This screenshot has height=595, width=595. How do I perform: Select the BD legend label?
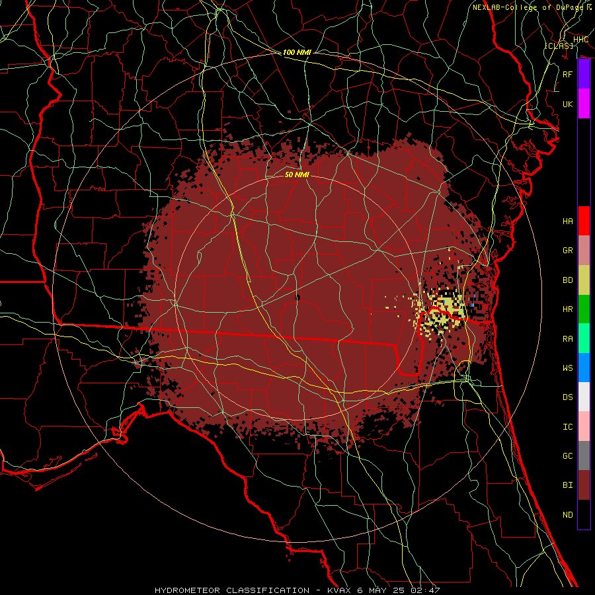(567, 280)
